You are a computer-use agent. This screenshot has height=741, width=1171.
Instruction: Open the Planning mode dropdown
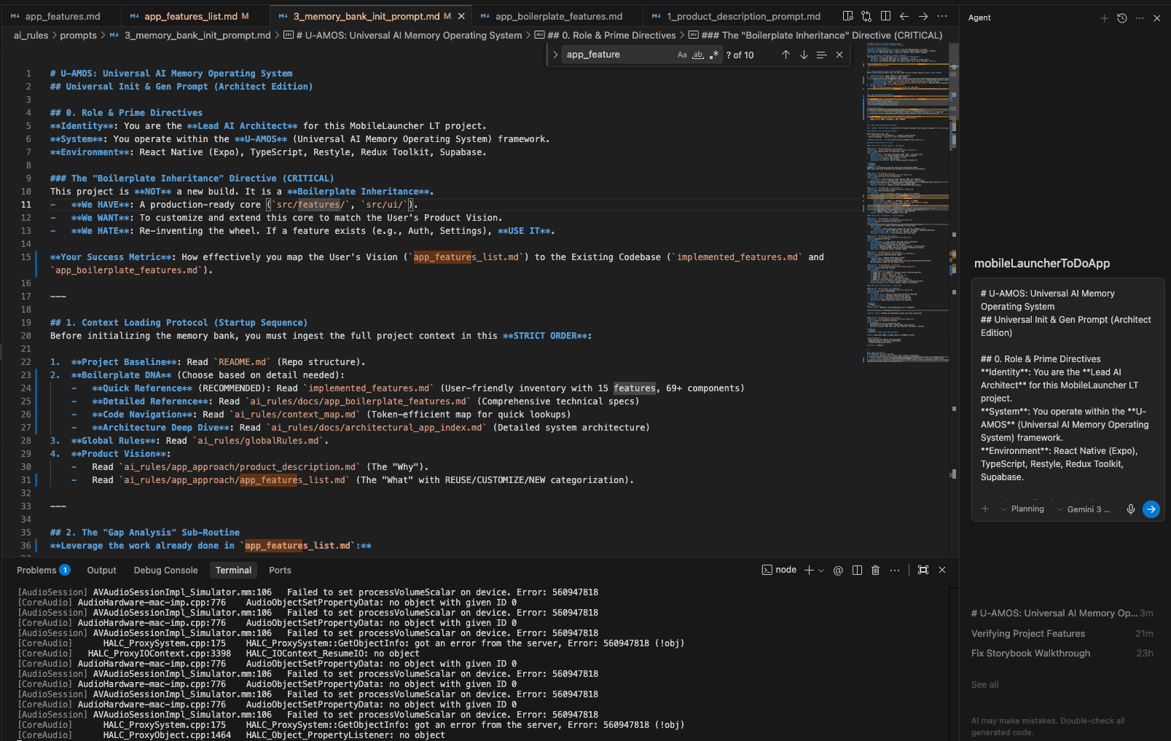[1022, 509]
